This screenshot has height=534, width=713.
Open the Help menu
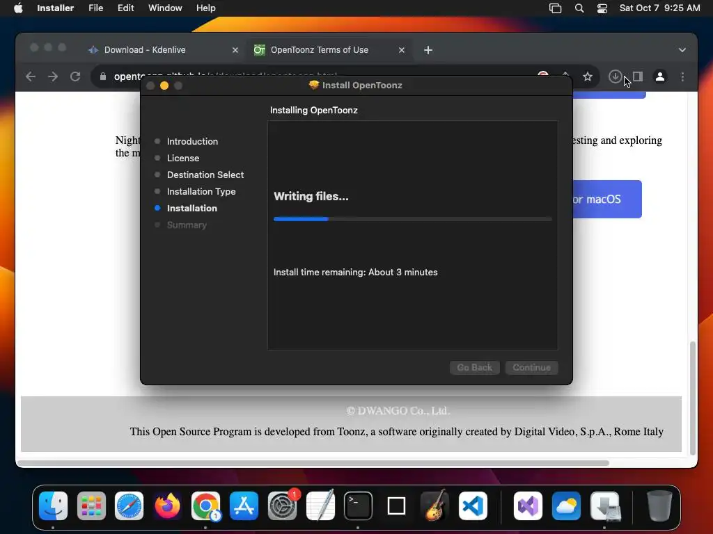[x=206, y=8]
